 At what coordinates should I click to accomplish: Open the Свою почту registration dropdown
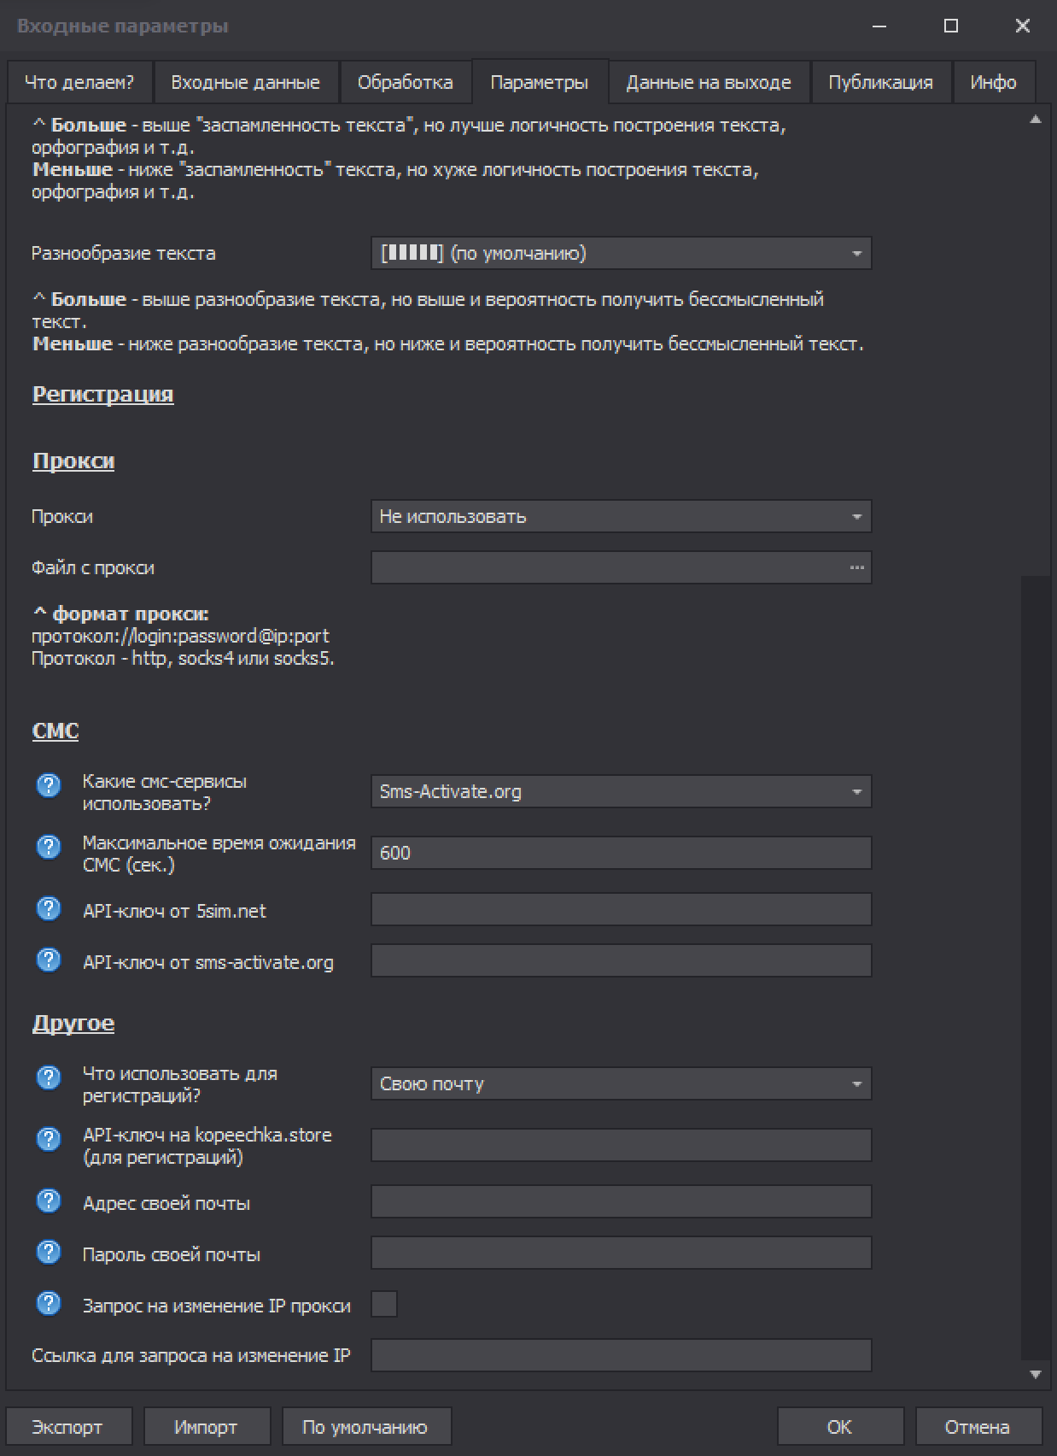click(621, 1084)
